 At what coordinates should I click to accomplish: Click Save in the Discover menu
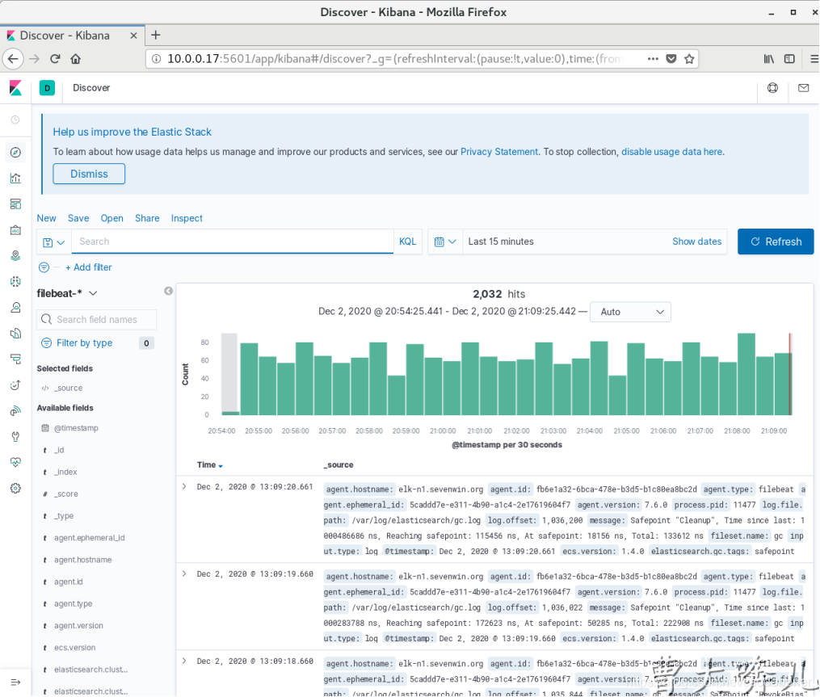click(78, 218)
